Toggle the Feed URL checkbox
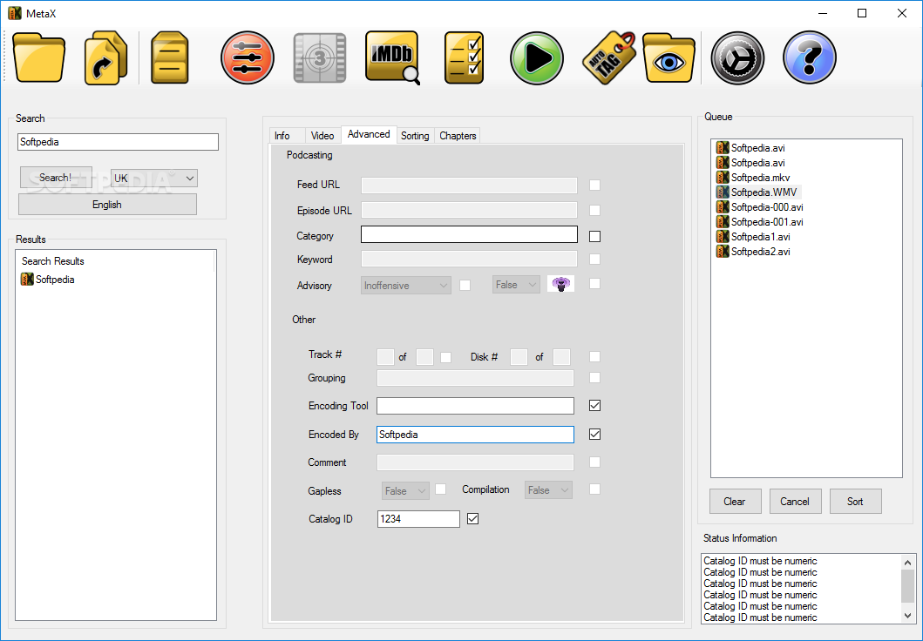923x641 pixels. (594, 186)
